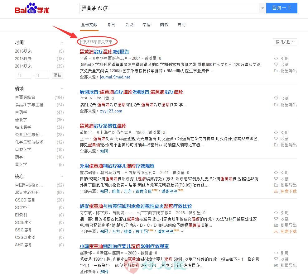
Task: Filter by 中西医结合 field
Action: pyautogui.click(x=25, y=97)
